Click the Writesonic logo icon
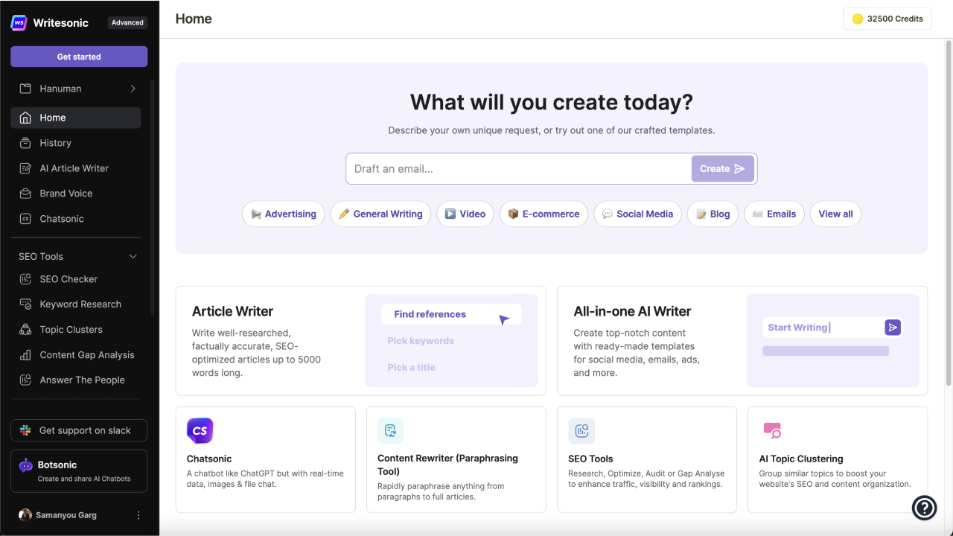953x536 pixels. (19, 22)
